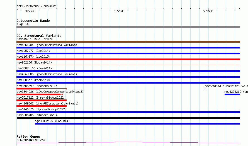The image size is (248, 146).
Task: Click the 58506k ruler mark
Action: click(x=30, y=11)
